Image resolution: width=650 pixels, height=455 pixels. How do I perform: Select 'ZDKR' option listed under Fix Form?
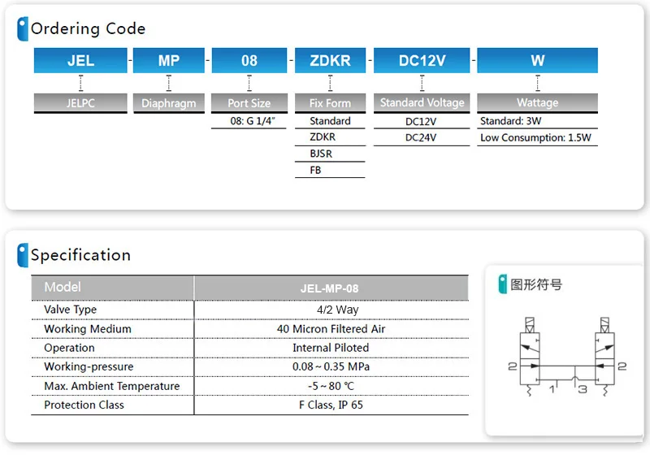pyautogui.click(x=323, y=137)
